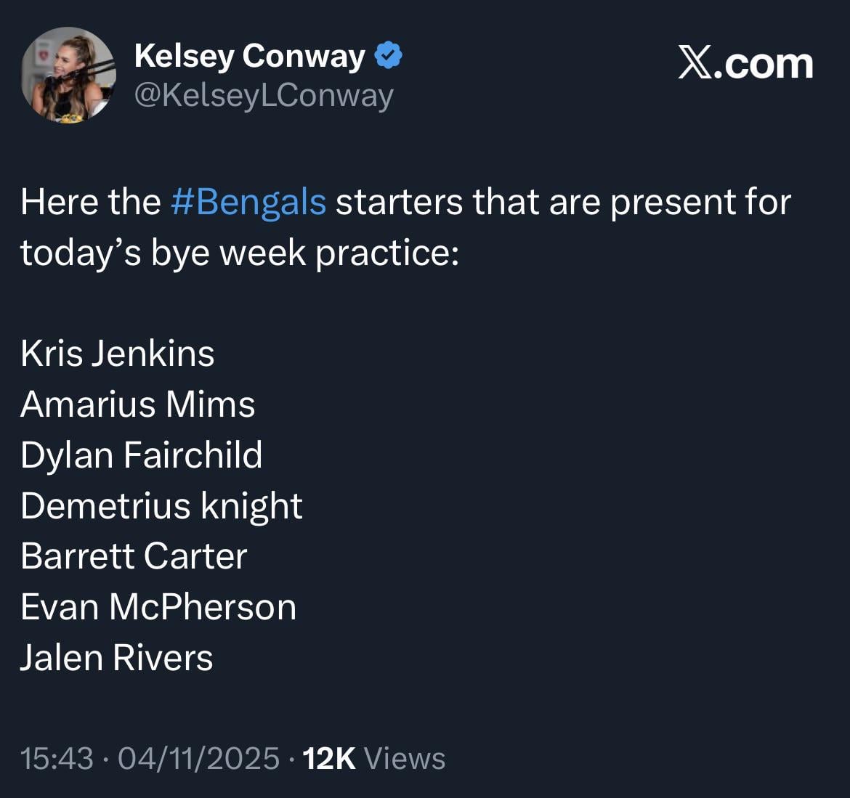Screen dimensions: 850x798
Task: Open Kelsey Conway's profile picture
Action: pos(68,76)
